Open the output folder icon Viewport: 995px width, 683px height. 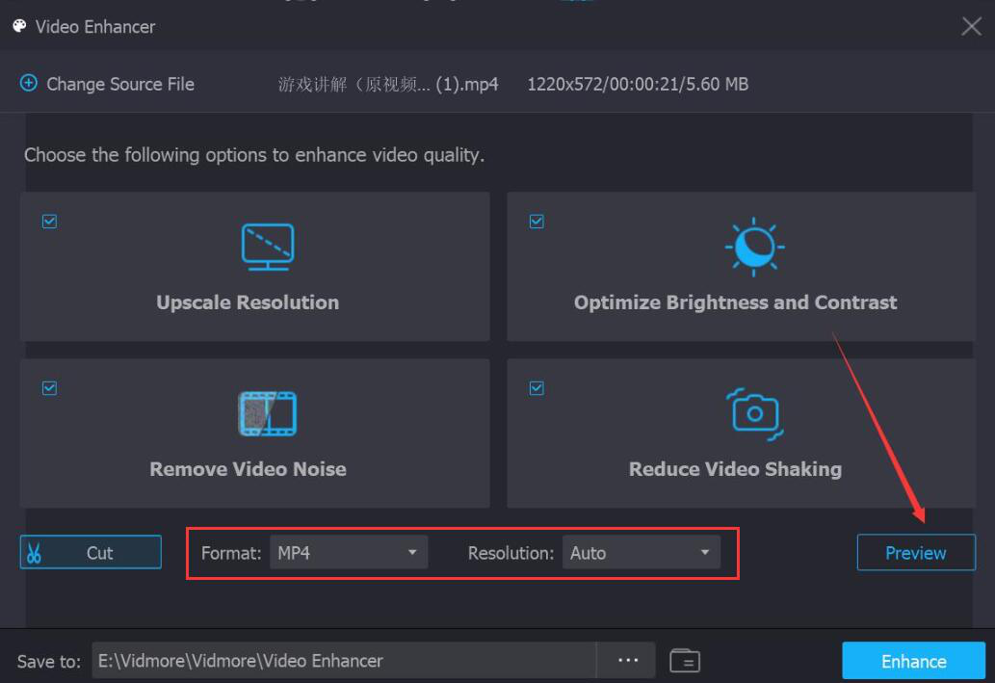pyautogui.click(x=685, y=660)
